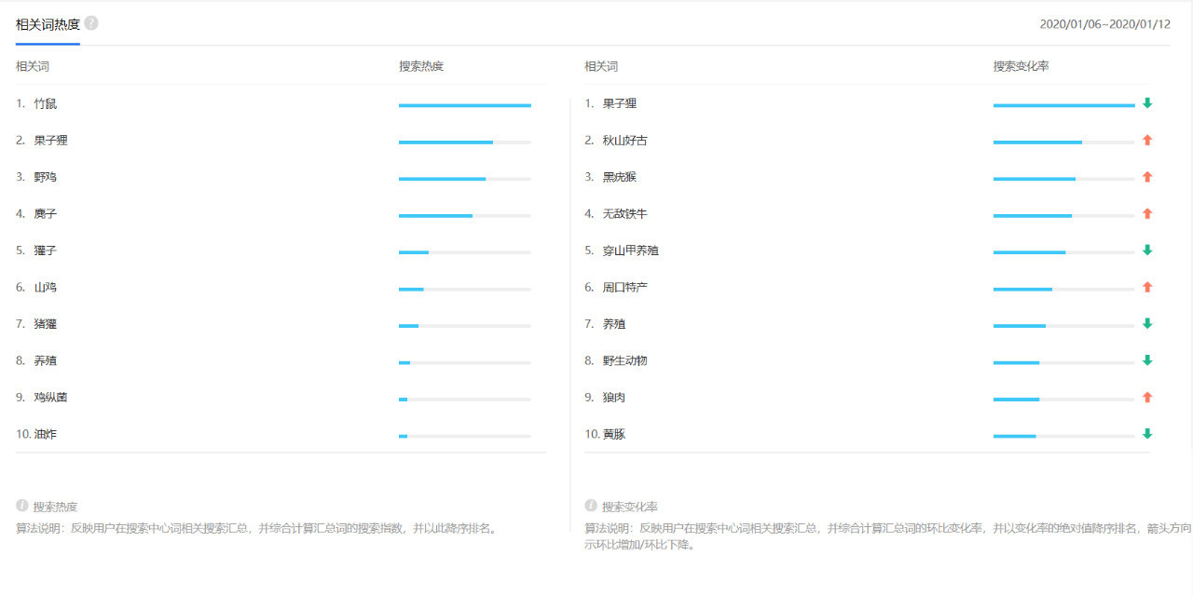Open related word 油炸
This screenshot has width=1193, height=596.
[46, 434]
